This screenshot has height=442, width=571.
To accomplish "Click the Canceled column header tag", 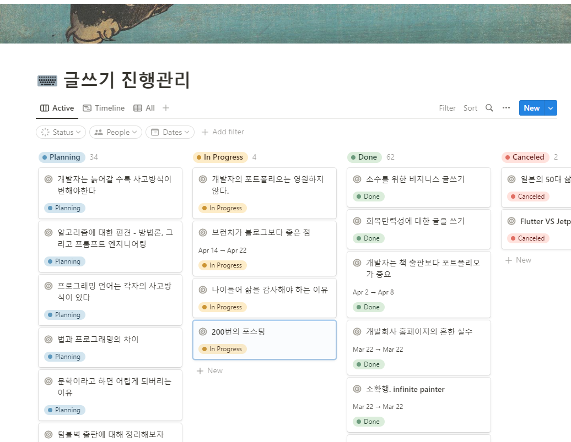I will (525, 157).
